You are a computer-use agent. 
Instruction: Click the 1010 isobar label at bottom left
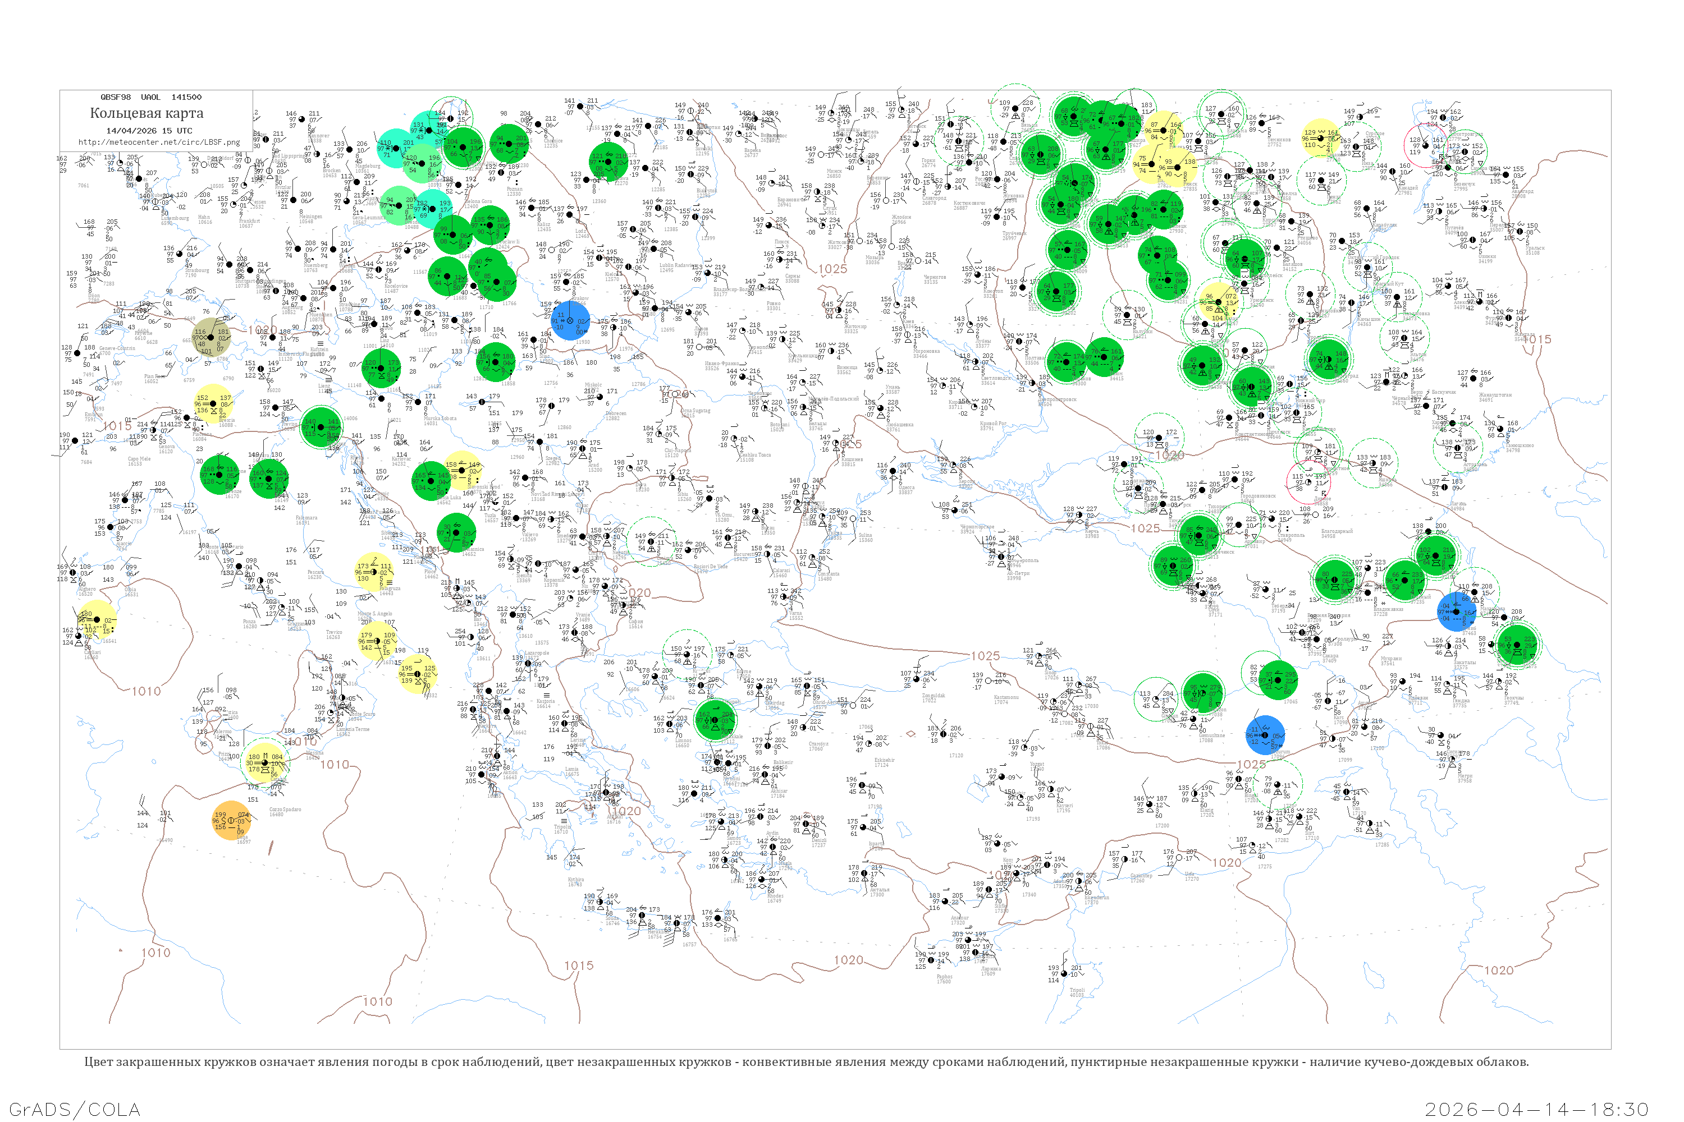pyautogui.click(x=155, y=953)
